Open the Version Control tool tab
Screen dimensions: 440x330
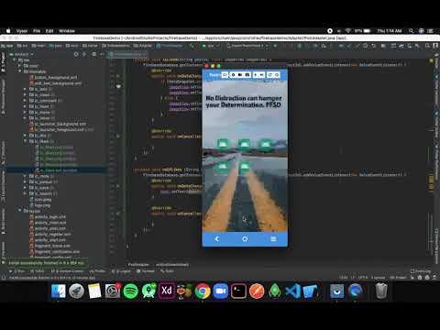click(x=67, y=271)
